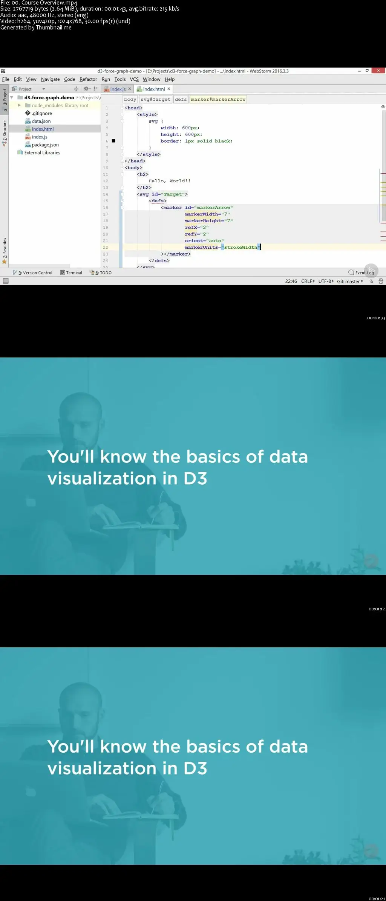The height and width of the screenshot is (901, 386).
Task: Open the Tools menu
Action: tap(120, 79)
